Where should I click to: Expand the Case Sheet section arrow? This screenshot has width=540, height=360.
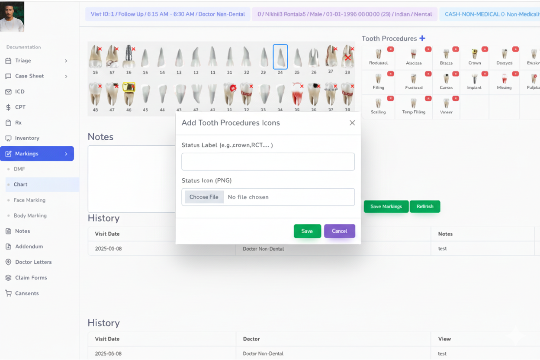66,77
